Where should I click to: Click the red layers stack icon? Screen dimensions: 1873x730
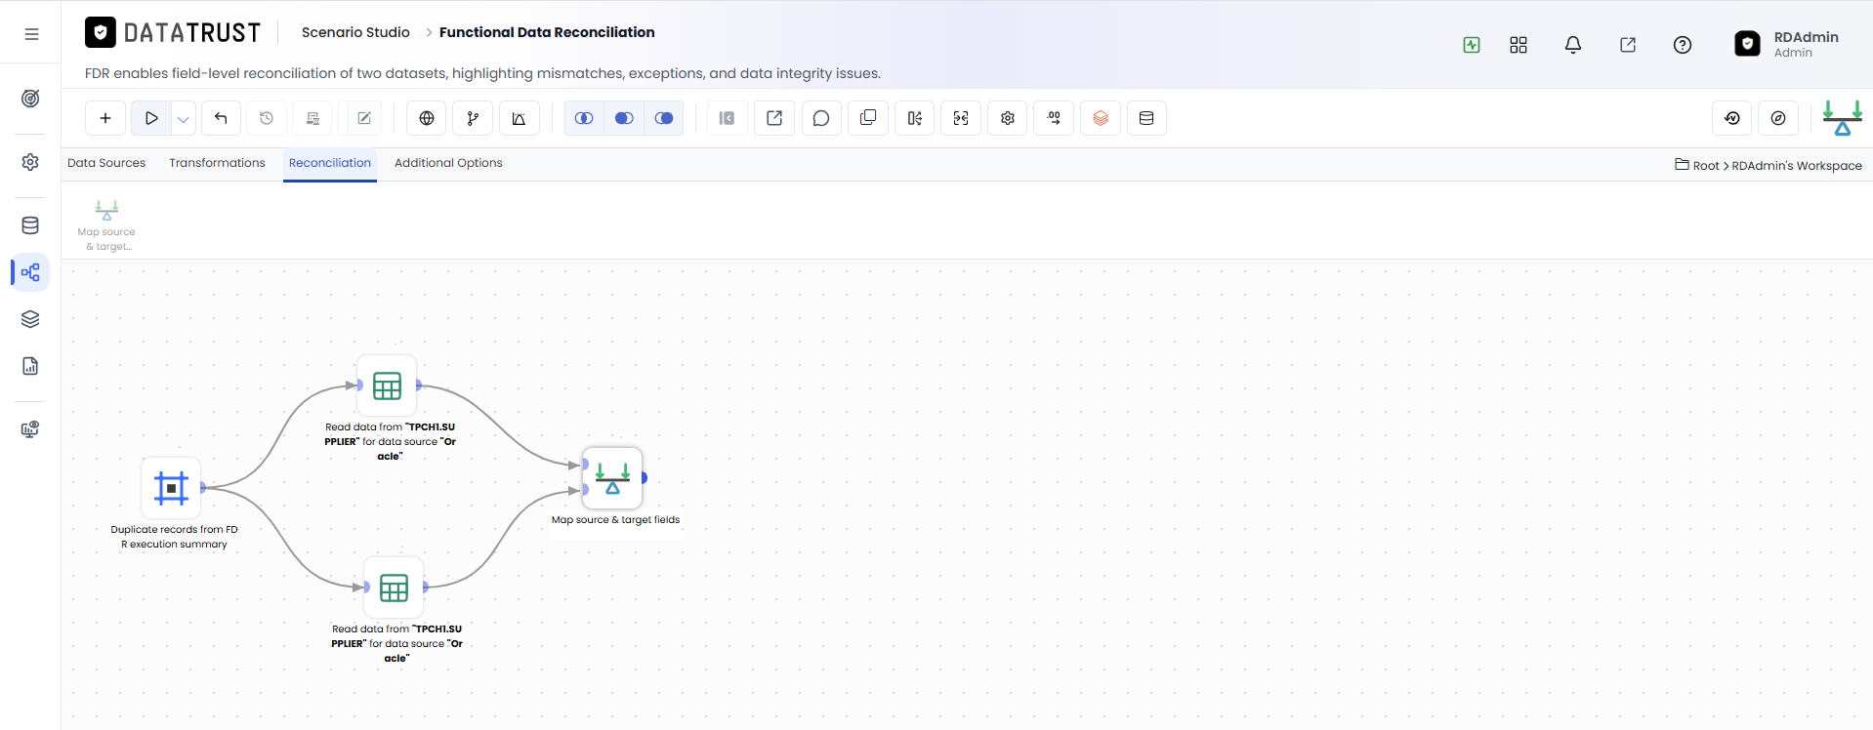click(x=1101, y=118)
